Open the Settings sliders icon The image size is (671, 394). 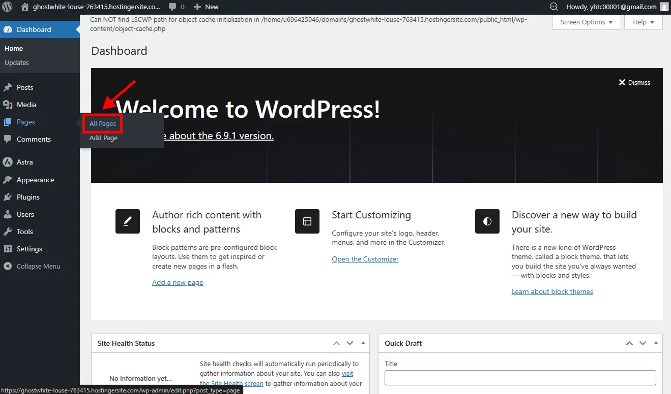(8, 249)
